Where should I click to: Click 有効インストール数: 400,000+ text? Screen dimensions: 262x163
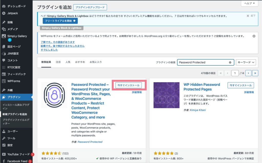[59, 158]
